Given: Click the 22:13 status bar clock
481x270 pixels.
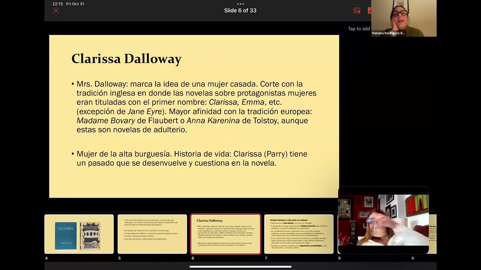Looking at the screenshot, I should pos(57,4).
